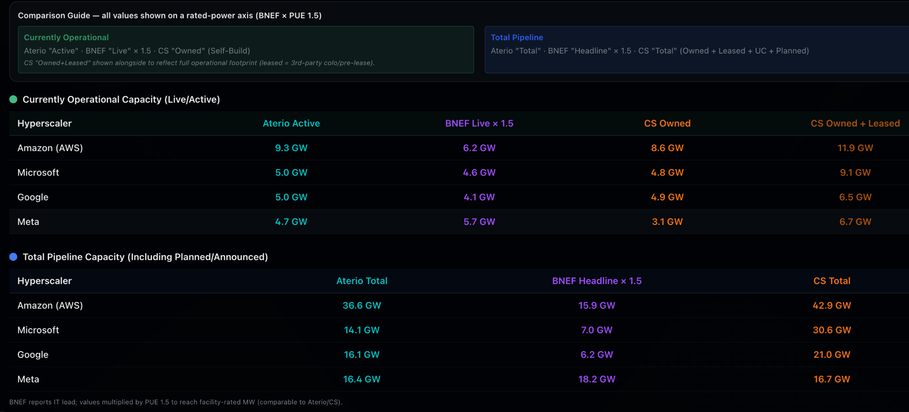This screenshot has height=412, width=909.
Task: Select Meta's 18.2 GW BNEF Headline value
Action: 597,379
